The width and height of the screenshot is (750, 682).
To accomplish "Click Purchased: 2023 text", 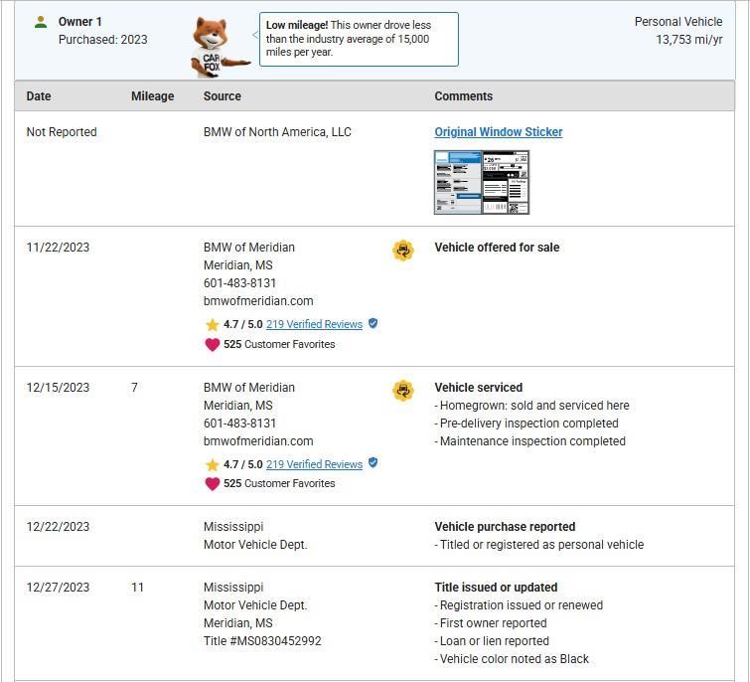I will click(x=103, y=40).
